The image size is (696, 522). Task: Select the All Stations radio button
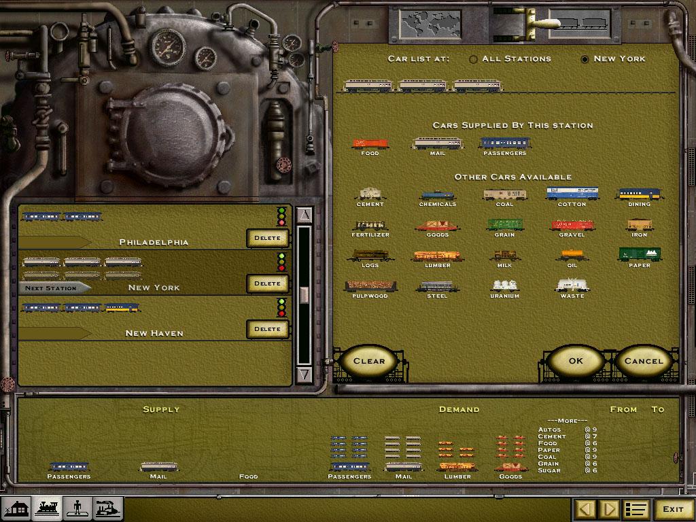pyautogui.click(x=474, y=59)
